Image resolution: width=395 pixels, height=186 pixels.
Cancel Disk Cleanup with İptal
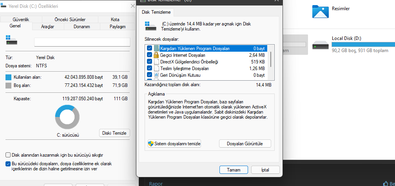point(265,170)
